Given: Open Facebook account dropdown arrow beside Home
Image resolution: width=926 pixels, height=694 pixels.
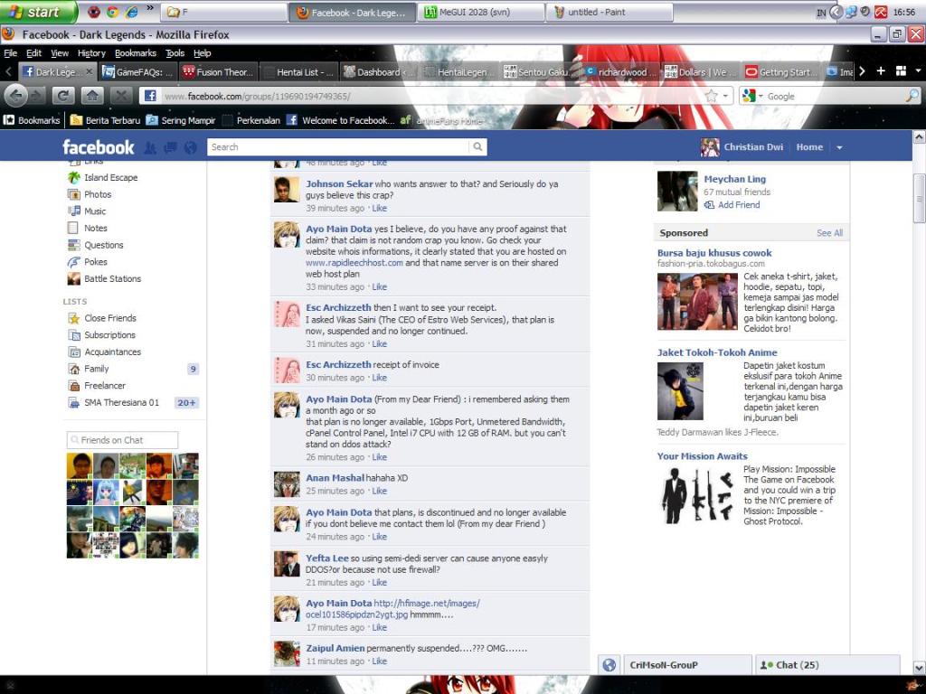Looking at the screenshot, I should click(839, 147).
